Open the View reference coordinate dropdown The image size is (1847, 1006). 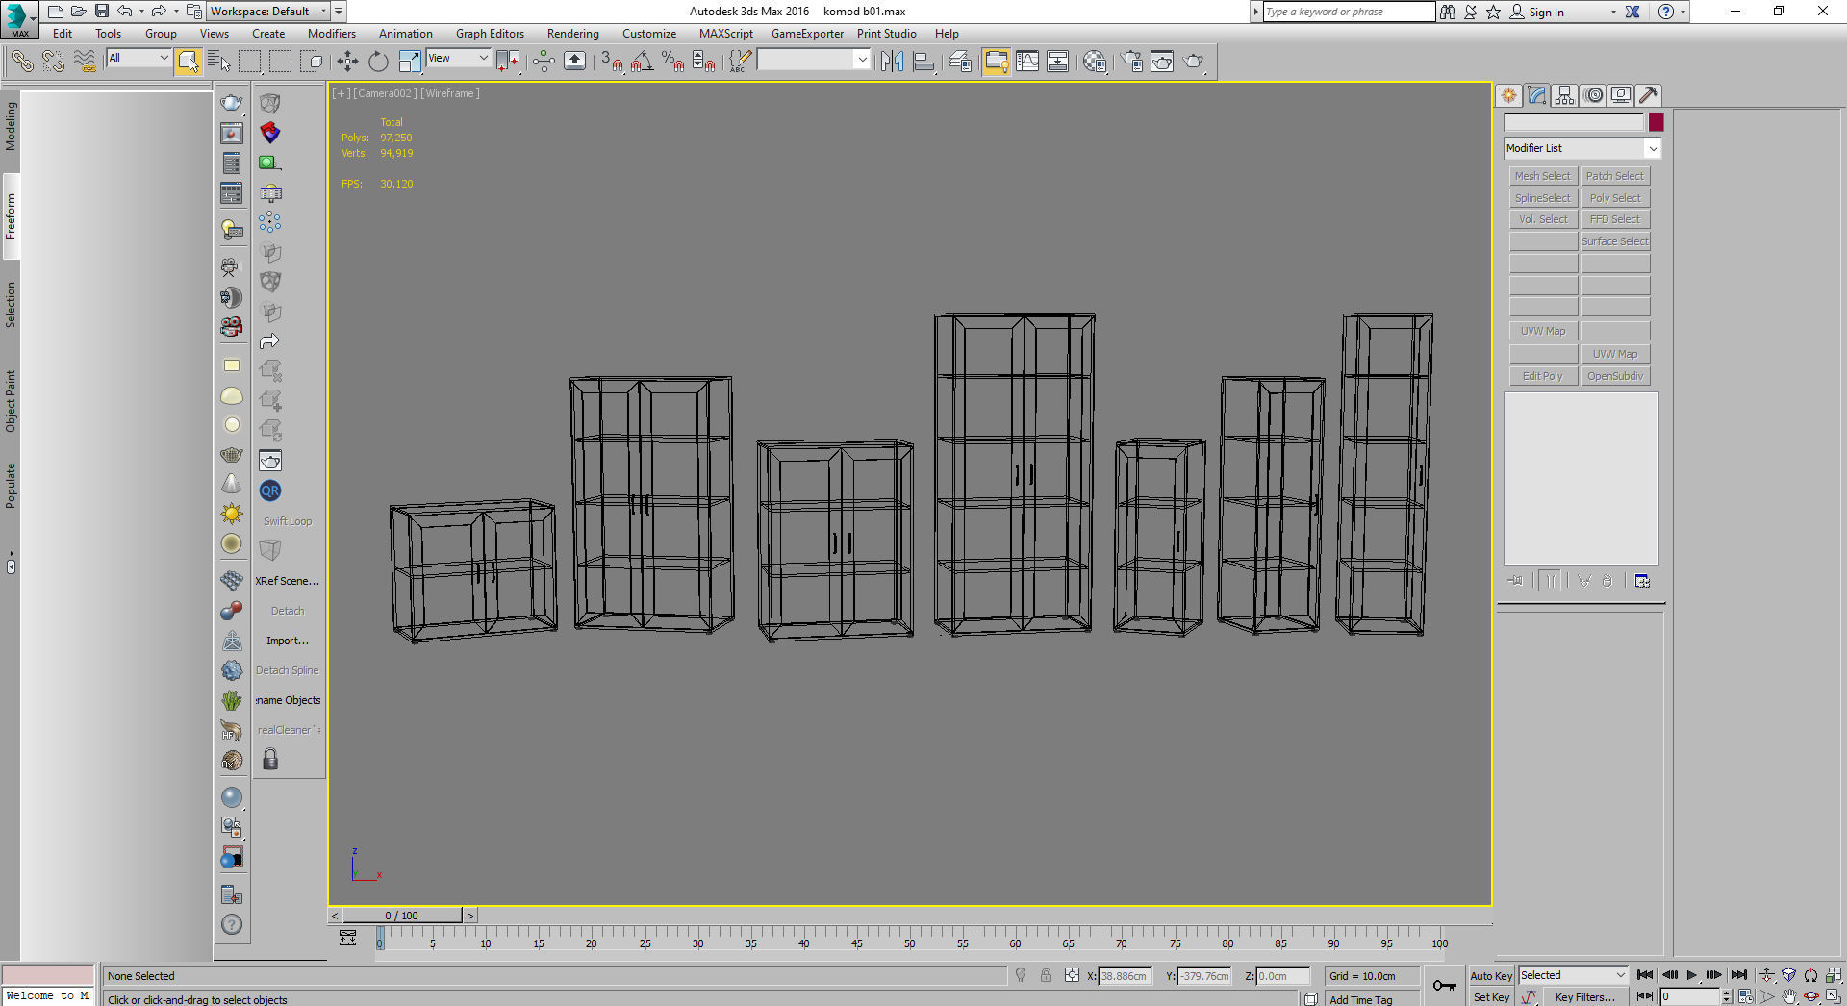pos(458,58)
